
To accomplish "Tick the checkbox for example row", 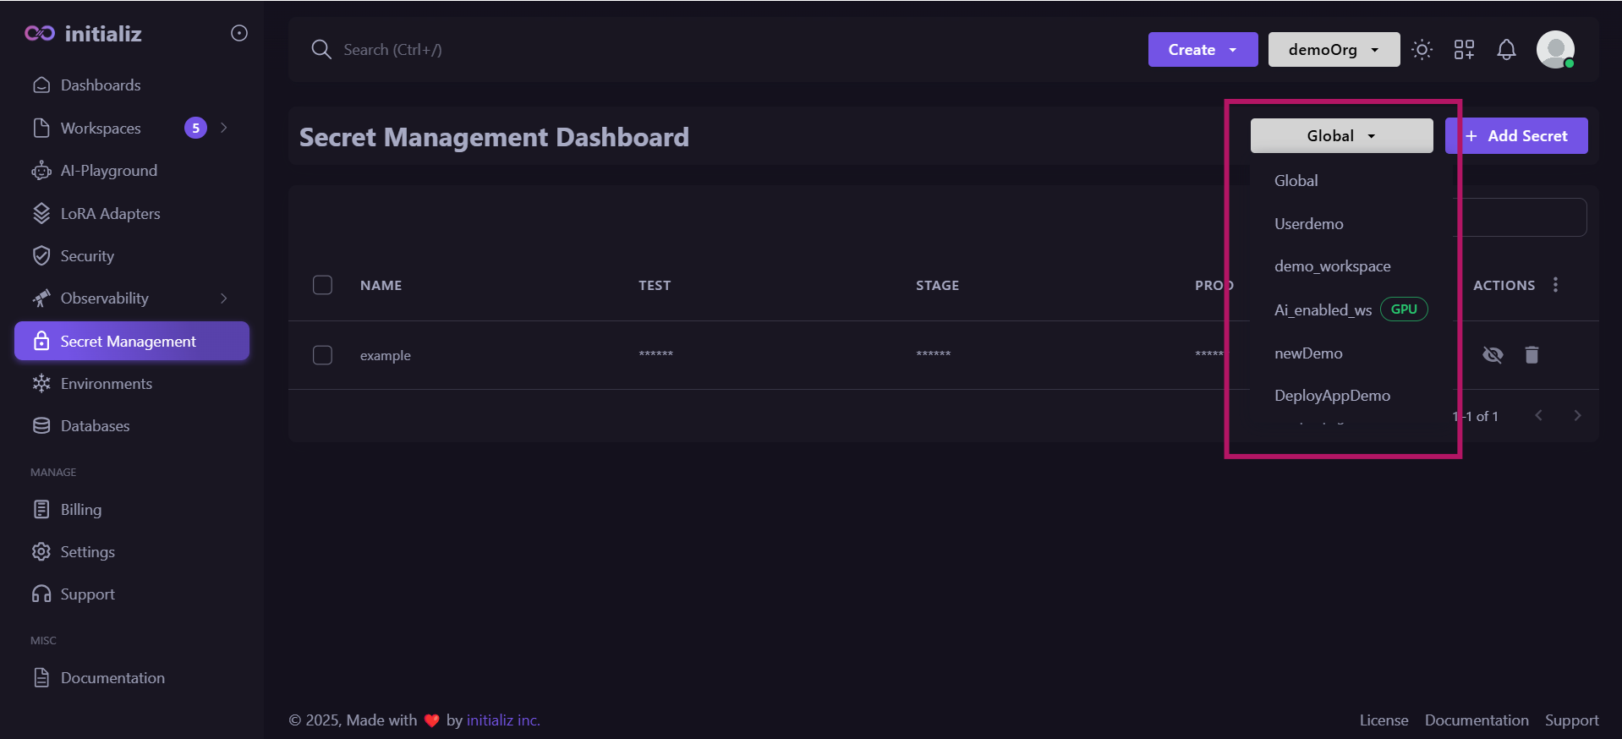I will [322, 355].
